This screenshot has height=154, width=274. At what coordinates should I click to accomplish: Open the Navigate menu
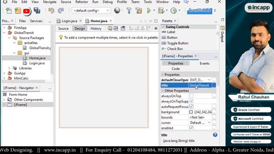pos(50,2)
